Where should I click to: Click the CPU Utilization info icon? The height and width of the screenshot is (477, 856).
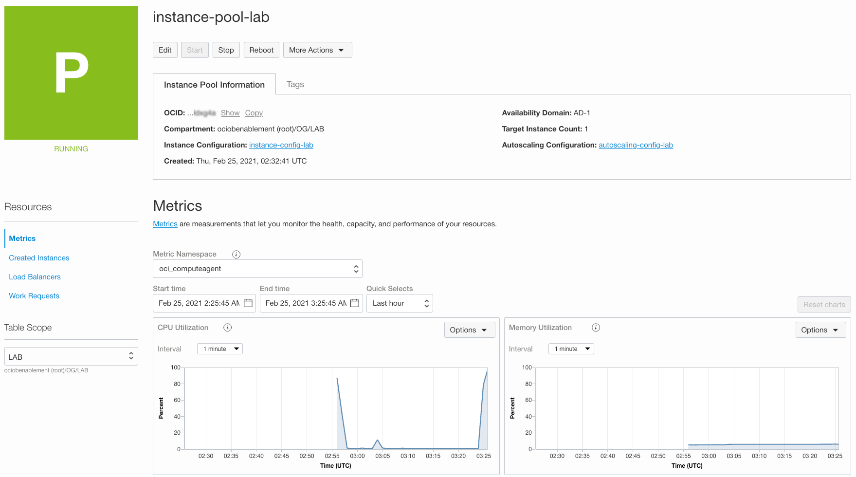coord(227,328)
